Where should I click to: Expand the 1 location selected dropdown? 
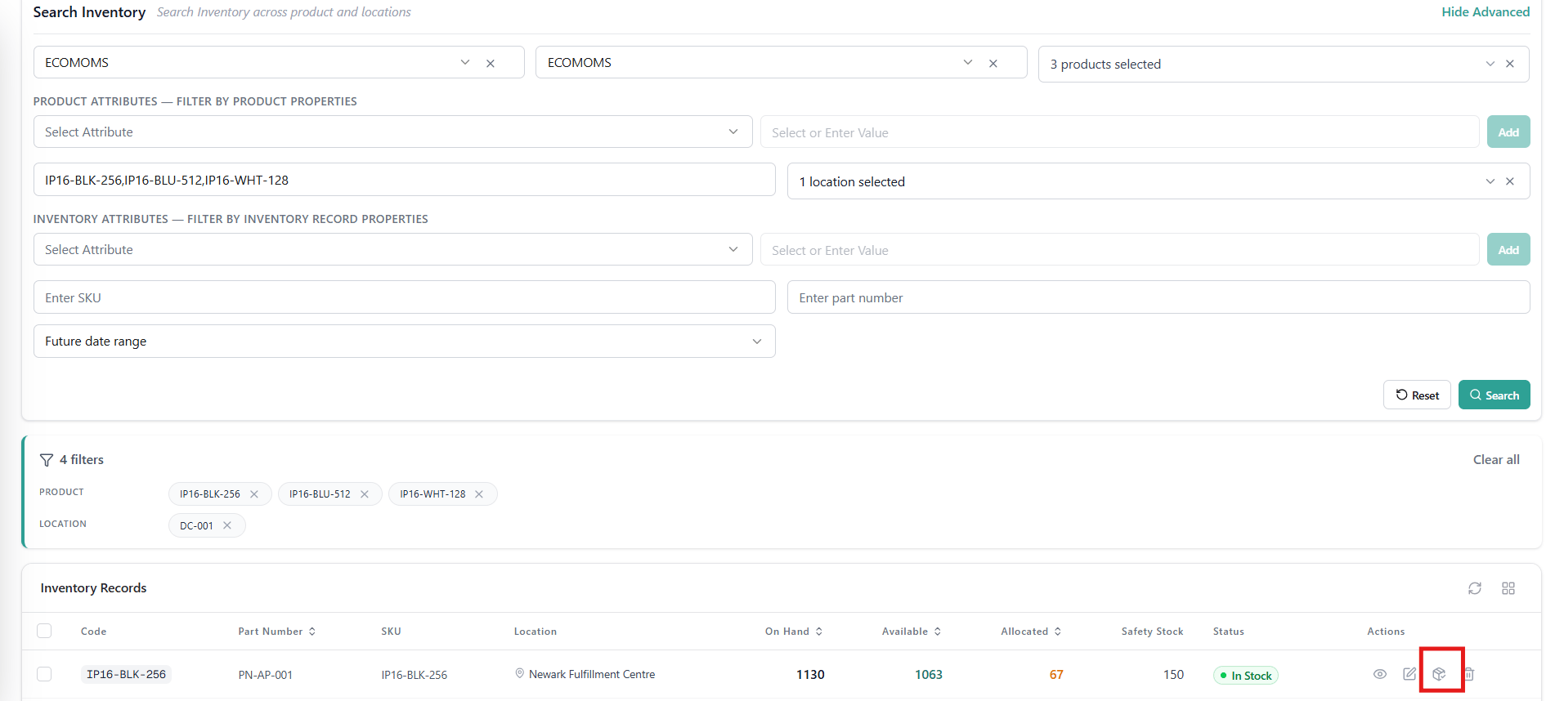pos(1490,181)
